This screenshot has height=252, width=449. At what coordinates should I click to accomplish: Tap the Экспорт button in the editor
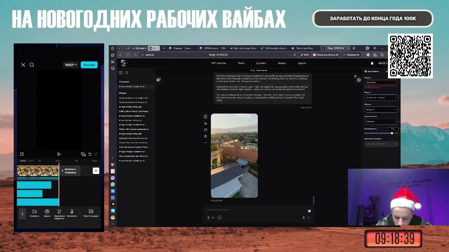(x=89, y=65)
